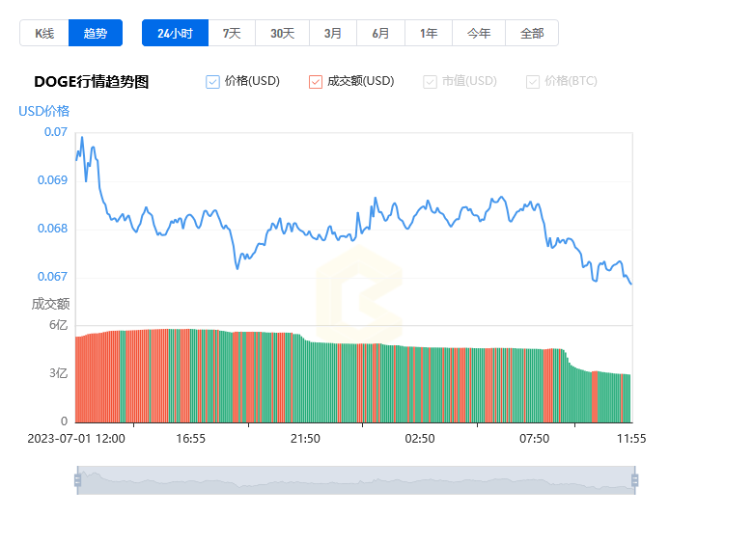This screenshot has width=753, height=543.
Task: Click the price line peak near 0.07
Action: pos(82,138)
